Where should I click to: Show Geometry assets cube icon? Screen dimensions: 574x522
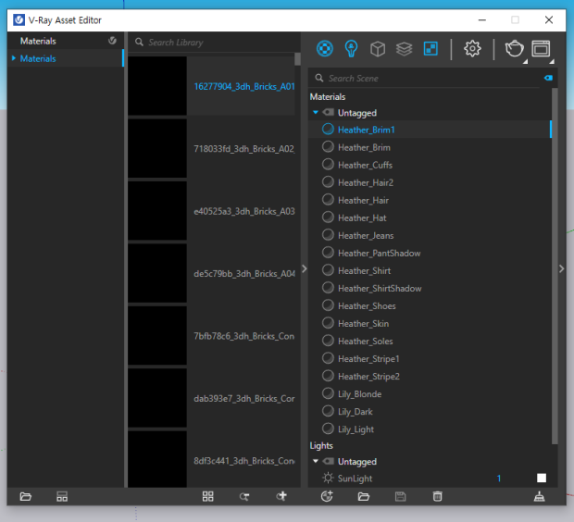[378, 49]
